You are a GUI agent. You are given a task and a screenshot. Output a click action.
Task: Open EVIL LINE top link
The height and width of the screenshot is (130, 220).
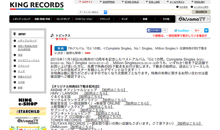(x=154, y=2)
